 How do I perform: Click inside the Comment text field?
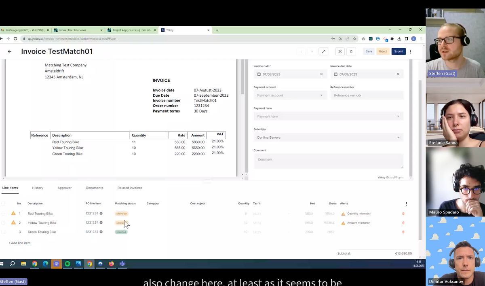click(x=328, y=159)
